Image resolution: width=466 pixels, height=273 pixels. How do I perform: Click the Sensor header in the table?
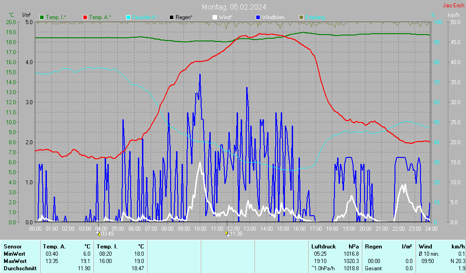point(12,246)
